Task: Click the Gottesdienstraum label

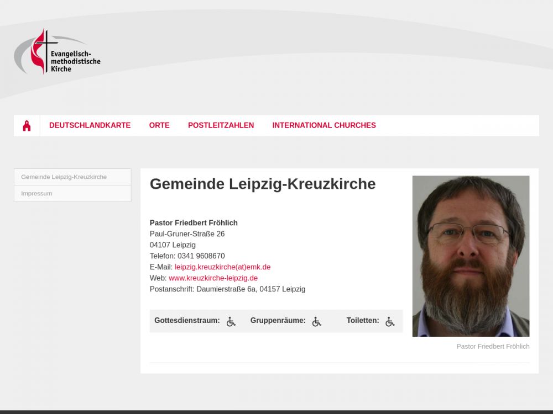Action: tap(187, 320)
